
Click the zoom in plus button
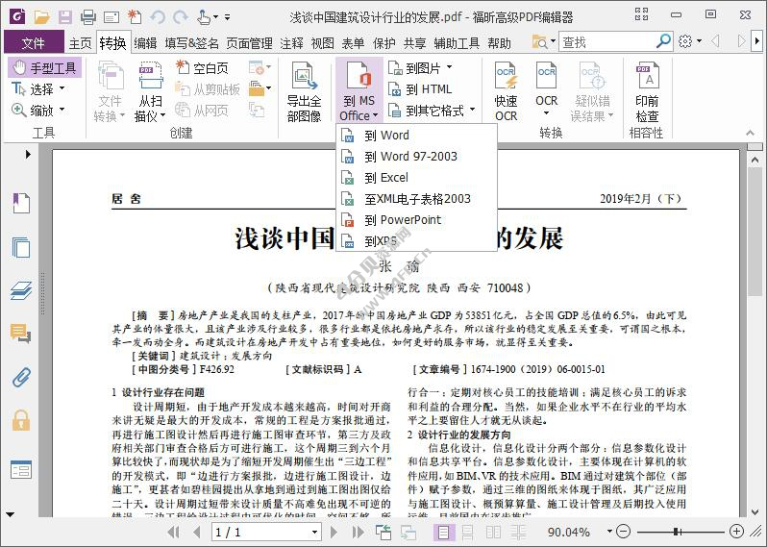click(x=737, y=532)
